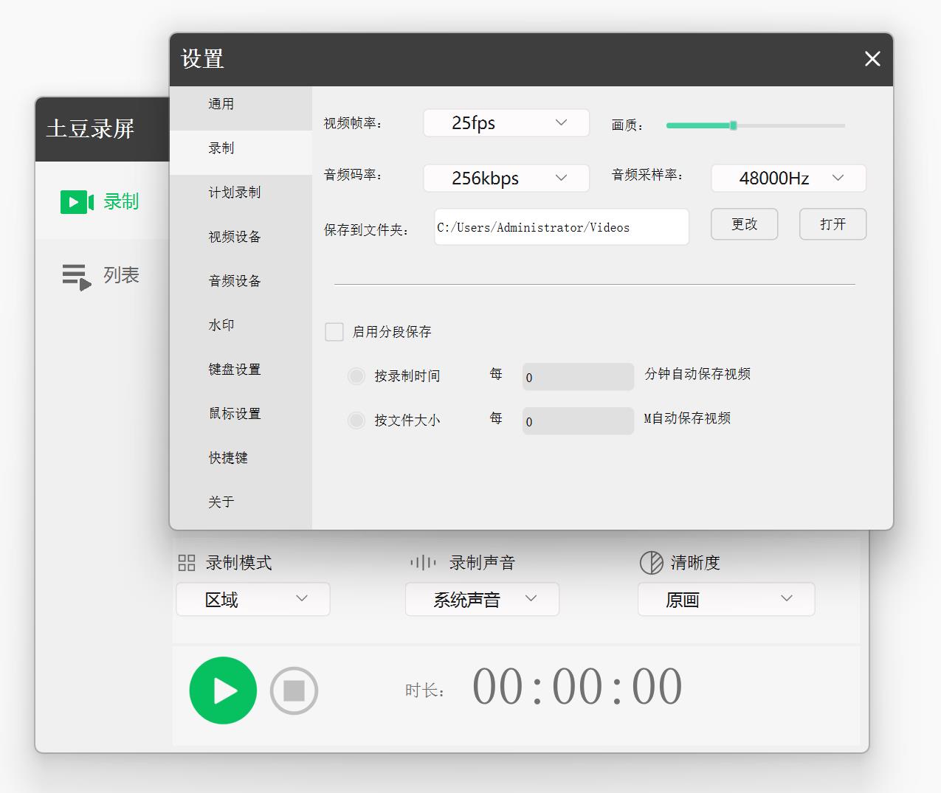This screenshot has height=793, width=941.
Task: Click the 打开 button to open folder
Action: (833, 224)
